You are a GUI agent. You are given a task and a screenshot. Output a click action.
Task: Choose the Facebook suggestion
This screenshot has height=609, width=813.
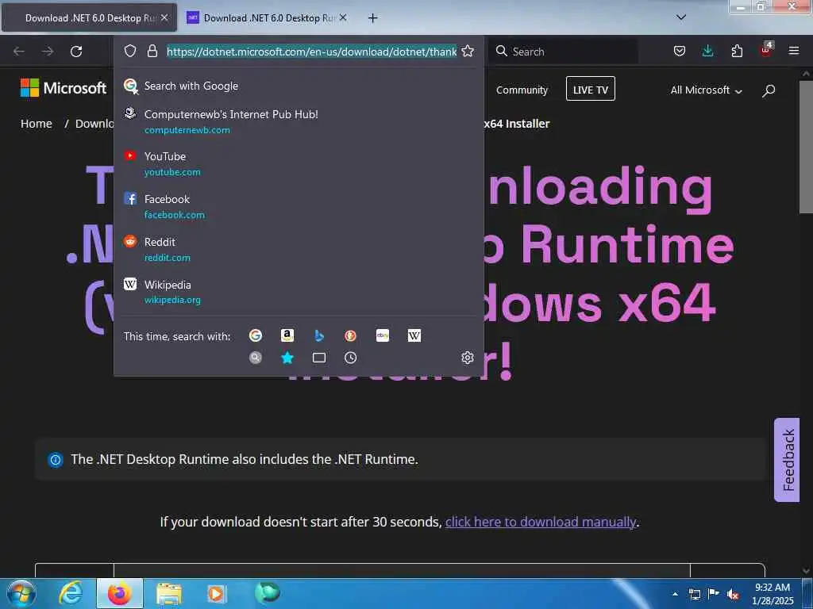299,206
